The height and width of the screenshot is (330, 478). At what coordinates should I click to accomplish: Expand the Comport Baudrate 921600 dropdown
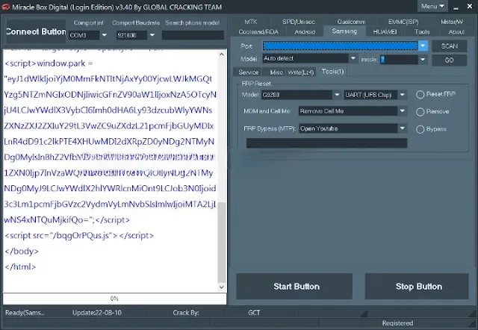point(152,35)
